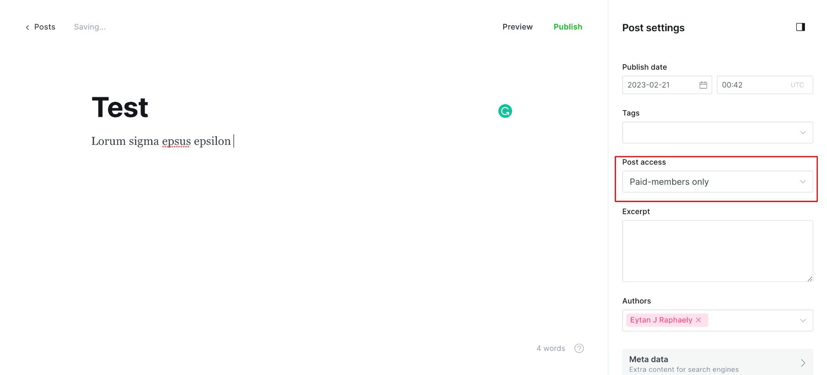Click the time field showing 00:42
Image resolution: width=827 pixels, height=375 pixels.
point(744,85)
